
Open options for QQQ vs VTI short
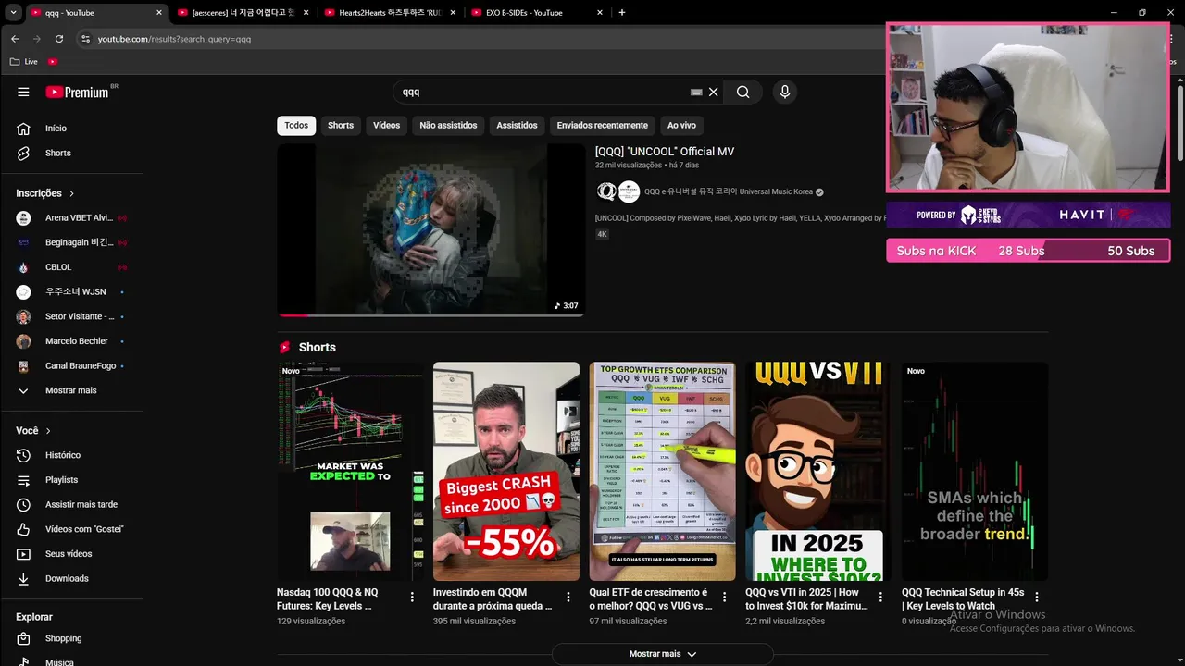(880, 598)
